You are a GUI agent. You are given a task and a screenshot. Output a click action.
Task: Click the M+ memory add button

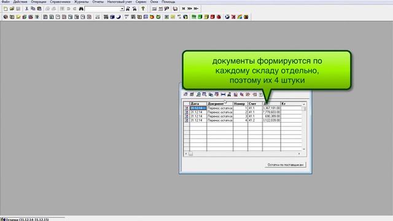coord(190,9)
